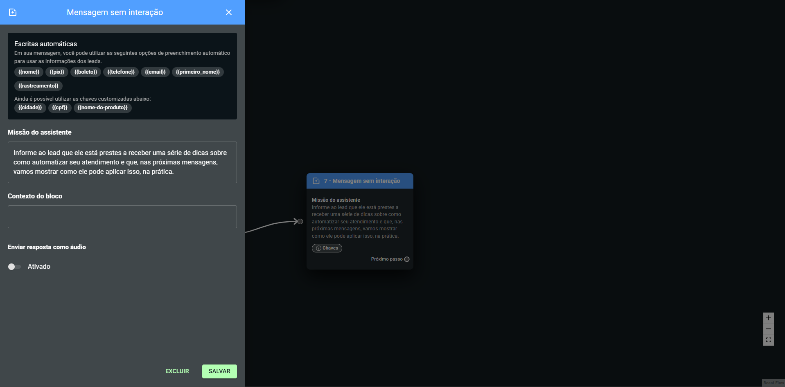
Task: Save the block with SALVAR
Action: pos(219,371)
